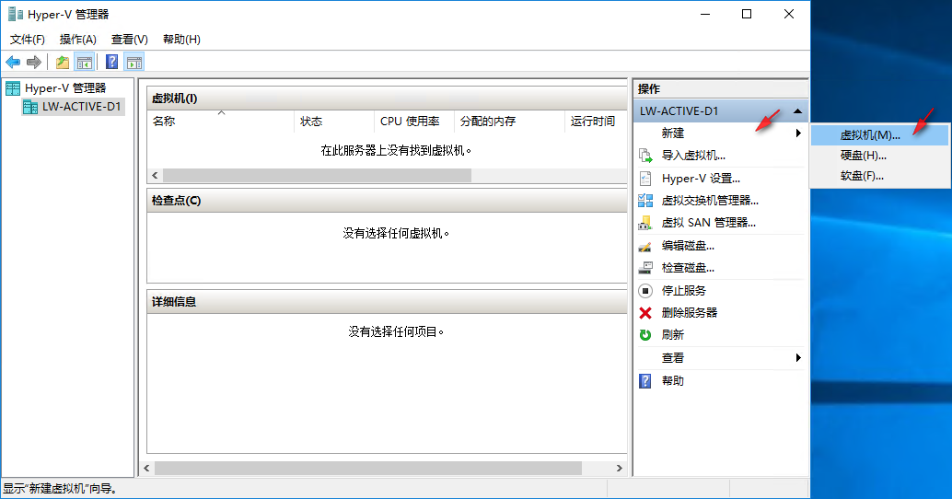Screen dimensions: 952x499
Task: Click the bottom pane scroll right arrow
Action: 620,468
